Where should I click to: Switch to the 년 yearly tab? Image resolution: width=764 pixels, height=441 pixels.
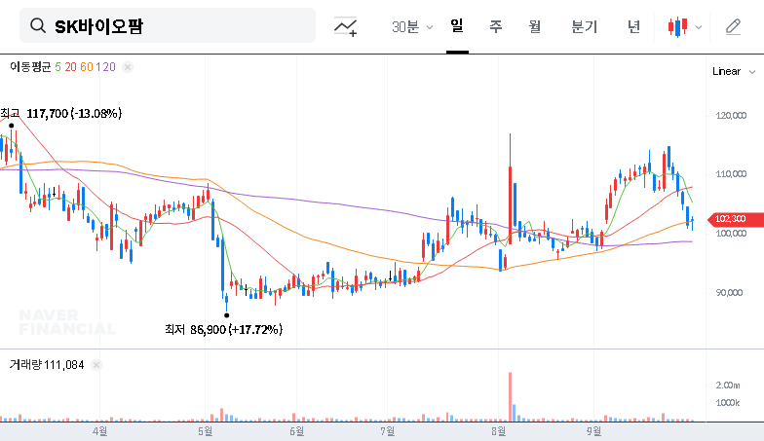633,26
